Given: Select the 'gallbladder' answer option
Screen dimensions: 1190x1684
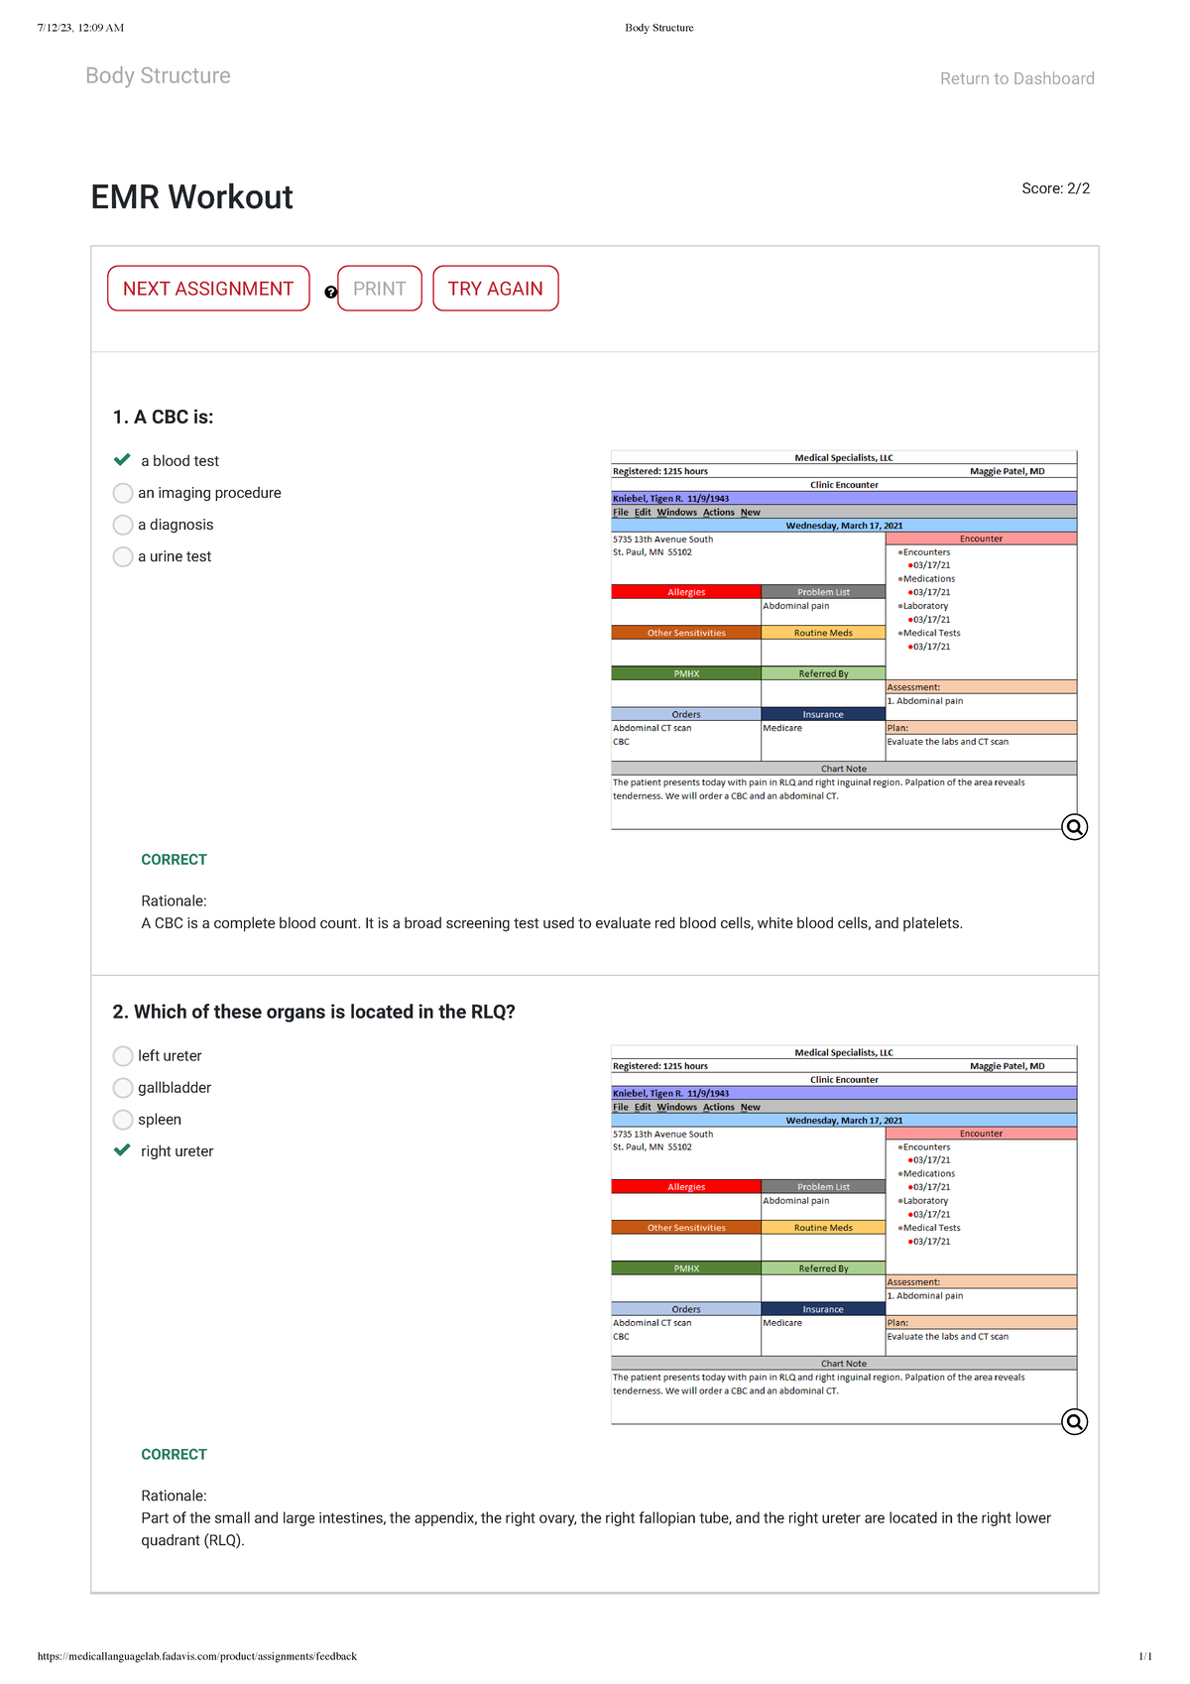Looking at the screenshot, I should 123,1088.
